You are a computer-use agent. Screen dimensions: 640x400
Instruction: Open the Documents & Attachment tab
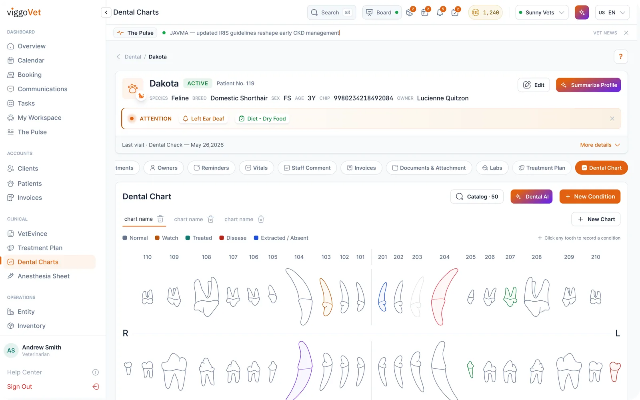tap(429, 168)
